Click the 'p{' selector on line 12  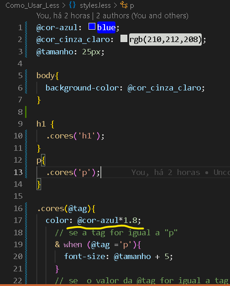[41, 160]
